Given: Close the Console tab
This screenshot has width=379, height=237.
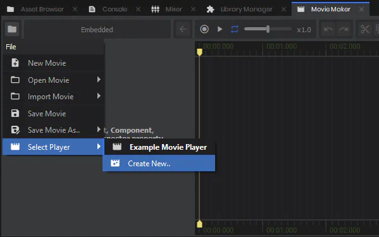Looking at the screenshot, I should tap(138, 9).
